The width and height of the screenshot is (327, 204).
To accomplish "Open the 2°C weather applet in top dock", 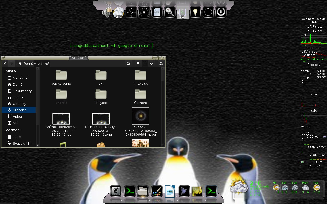I will tap(119, 12).
